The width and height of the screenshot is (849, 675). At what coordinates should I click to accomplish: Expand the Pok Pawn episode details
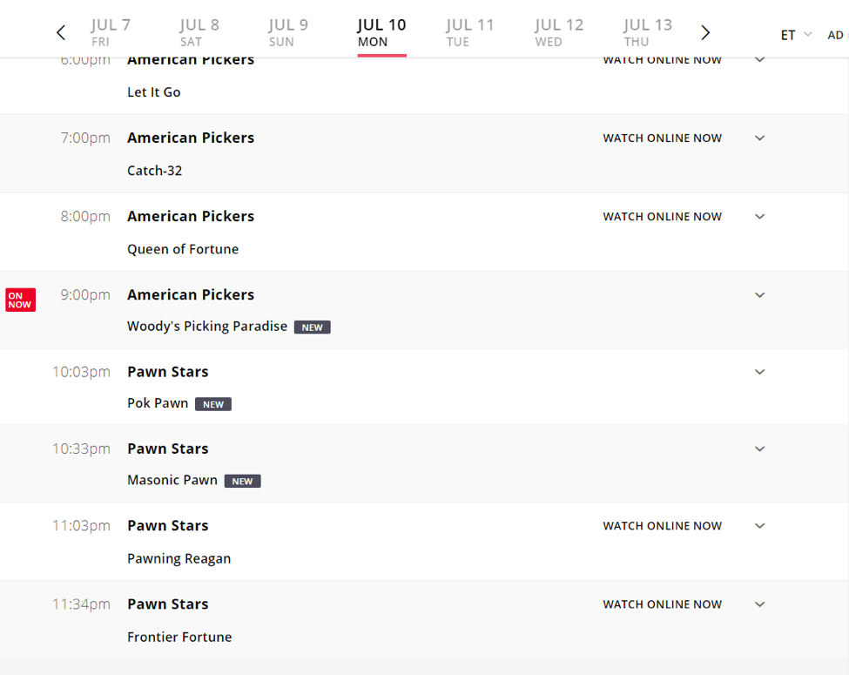(x=759, y=372)
